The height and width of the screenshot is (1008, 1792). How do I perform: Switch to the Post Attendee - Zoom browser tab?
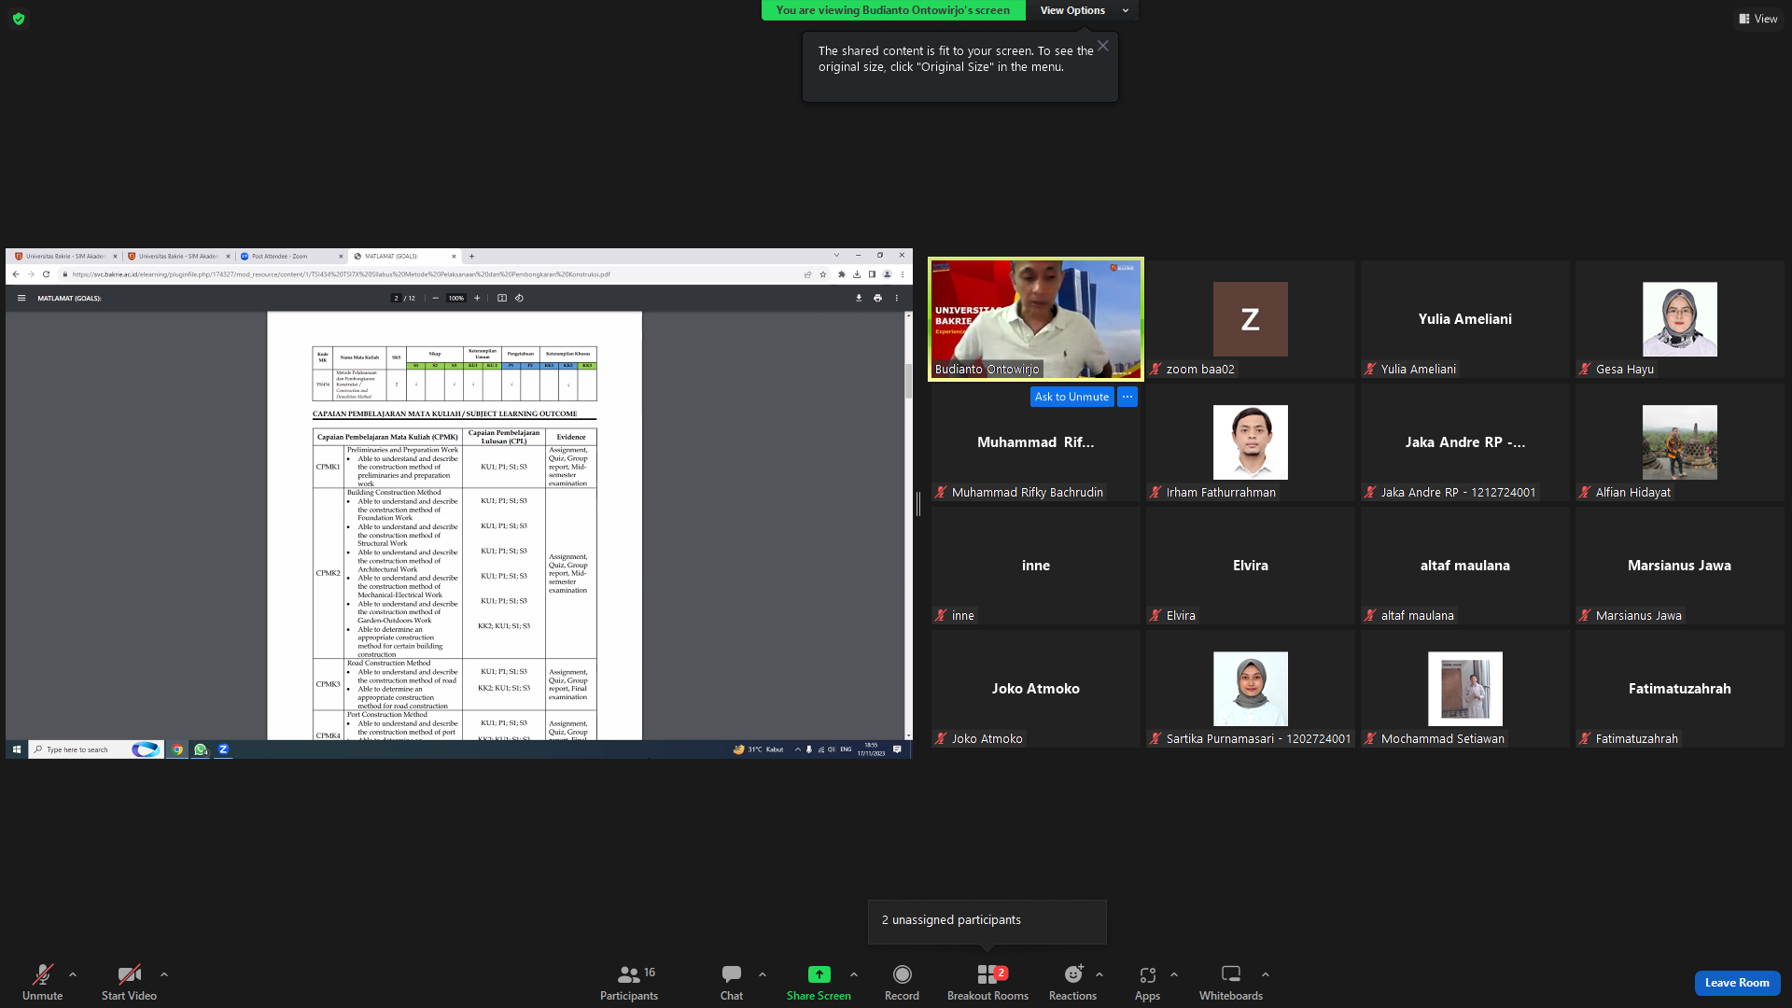[291, 256]
